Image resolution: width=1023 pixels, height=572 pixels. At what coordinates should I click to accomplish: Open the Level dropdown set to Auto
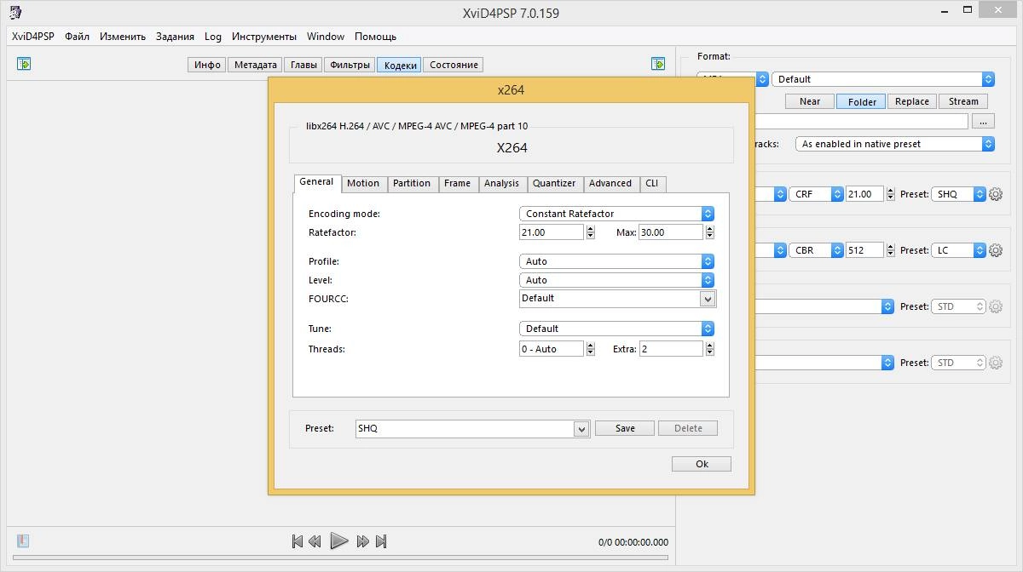coord(616,280)
